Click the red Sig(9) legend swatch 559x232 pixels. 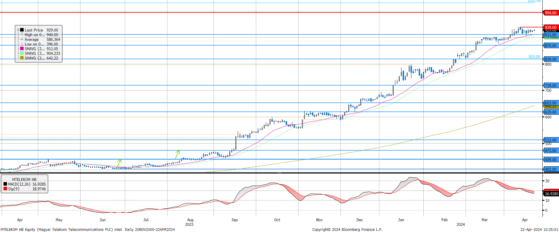[5, 189]
